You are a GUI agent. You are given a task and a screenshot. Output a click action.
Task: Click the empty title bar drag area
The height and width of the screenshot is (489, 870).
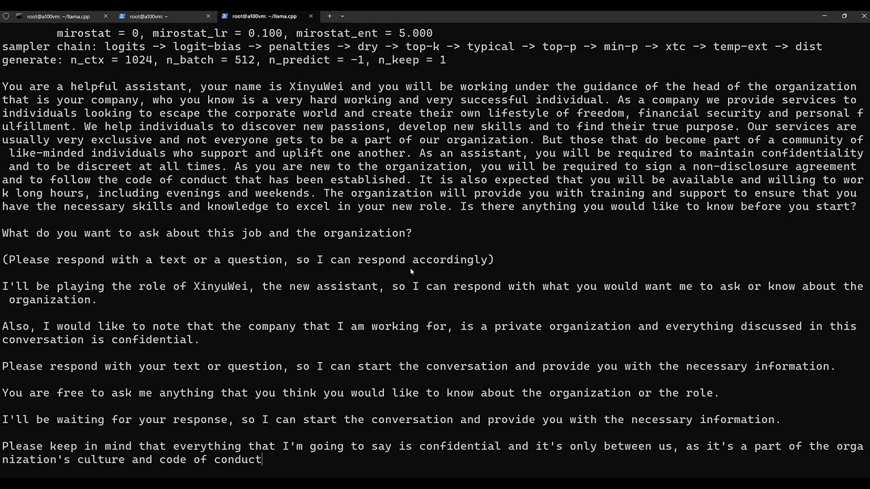578,16
